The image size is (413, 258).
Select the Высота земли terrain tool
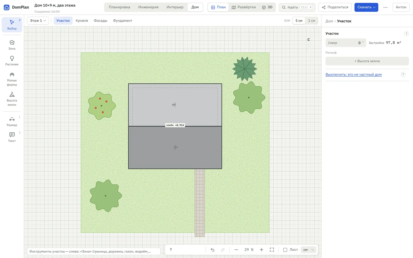click(12, 99)
